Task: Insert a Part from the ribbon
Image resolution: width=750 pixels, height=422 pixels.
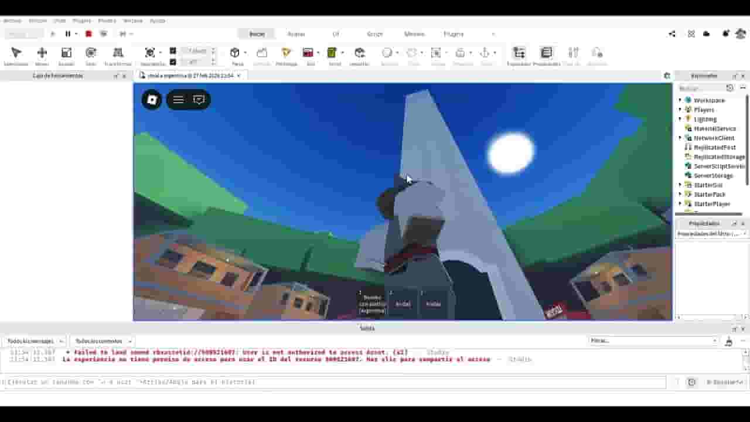Action: click(x=235, y=53)
